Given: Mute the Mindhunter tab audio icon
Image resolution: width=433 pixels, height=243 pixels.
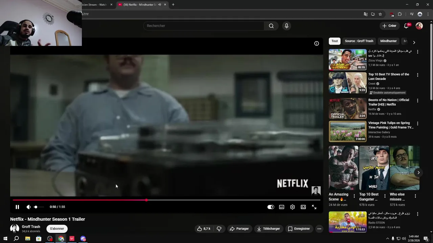Looking at the screenshot, I should pos(159,5).
